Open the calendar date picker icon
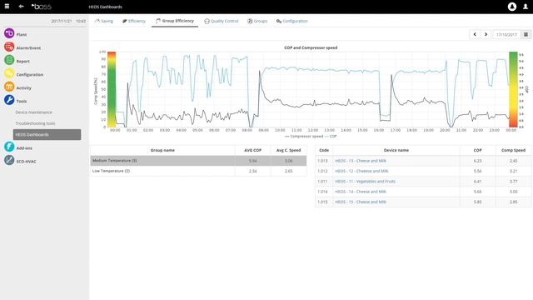Viewport: 533px width, 300px height. coord(526,34)
